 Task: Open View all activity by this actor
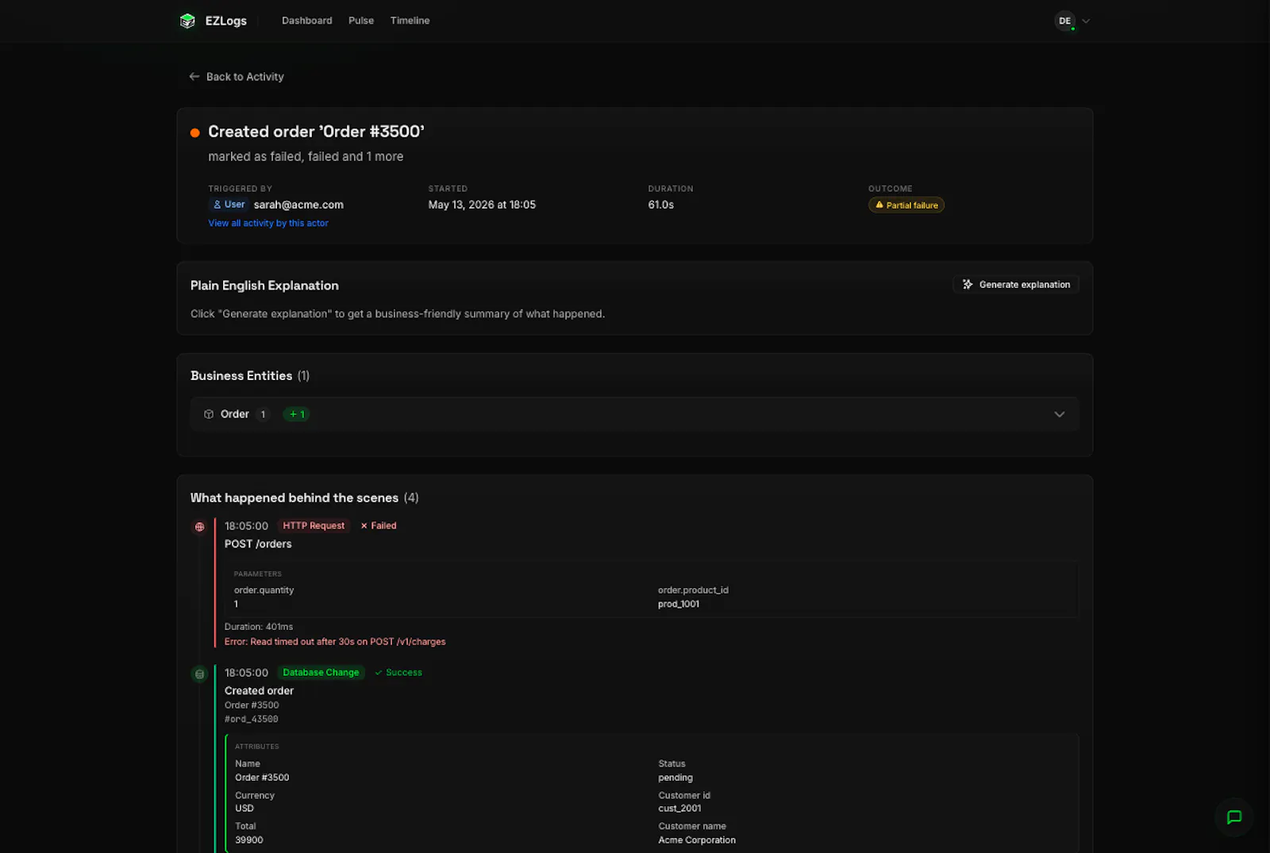click(x=268, y=224)
